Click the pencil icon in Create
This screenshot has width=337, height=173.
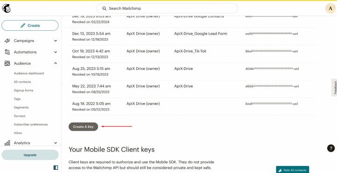coord(23,26)
